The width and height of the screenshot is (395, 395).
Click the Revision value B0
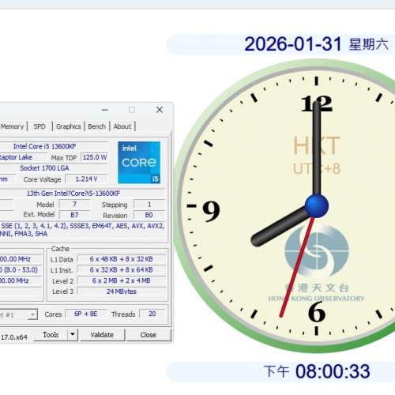coord(149,215)
